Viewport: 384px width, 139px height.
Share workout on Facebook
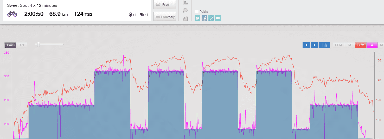coord(204,18)
